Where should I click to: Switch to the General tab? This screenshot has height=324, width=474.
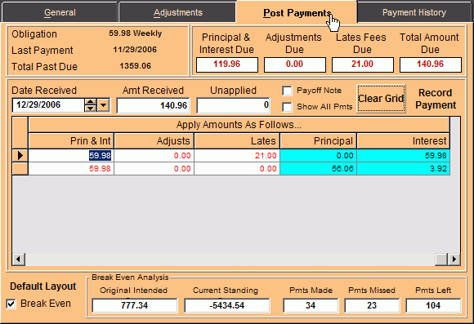pyautogui.click(x=60, y=13)
